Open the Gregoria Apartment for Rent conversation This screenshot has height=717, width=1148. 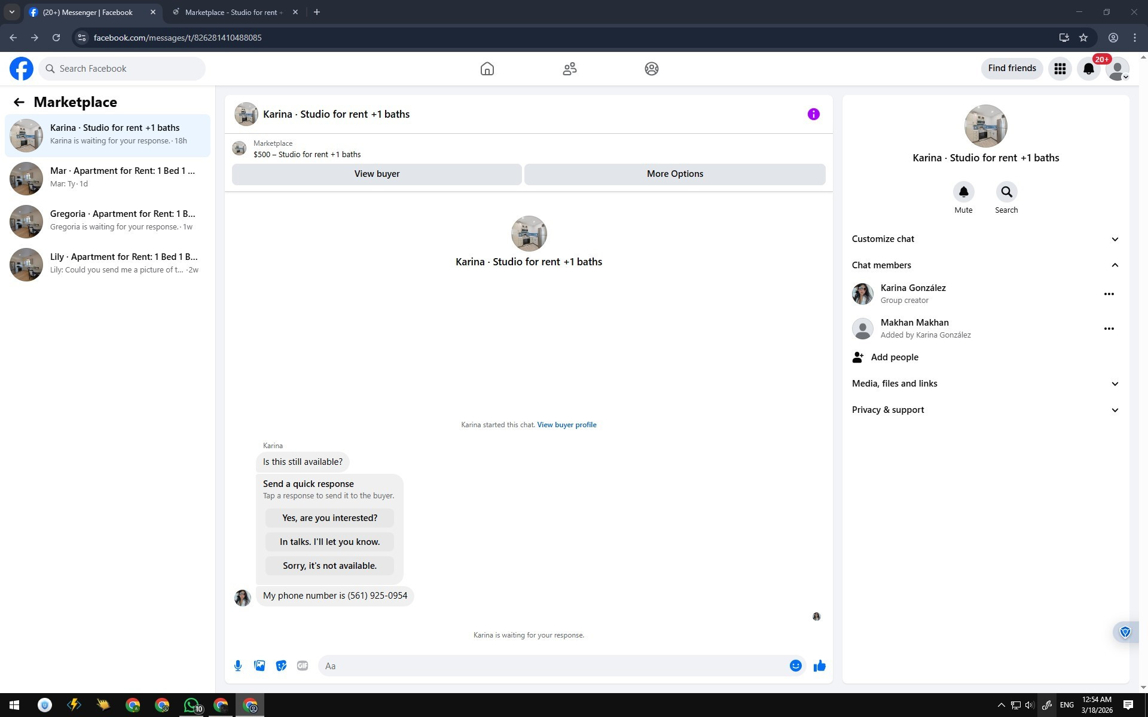(108, 222)
